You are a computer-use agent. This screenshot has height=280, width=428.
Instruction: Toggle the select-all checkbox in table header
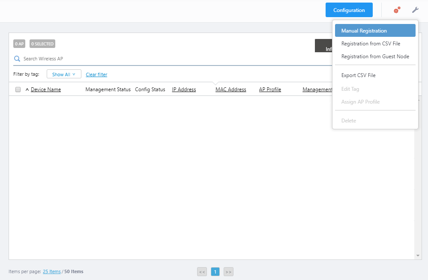[18, 89]
